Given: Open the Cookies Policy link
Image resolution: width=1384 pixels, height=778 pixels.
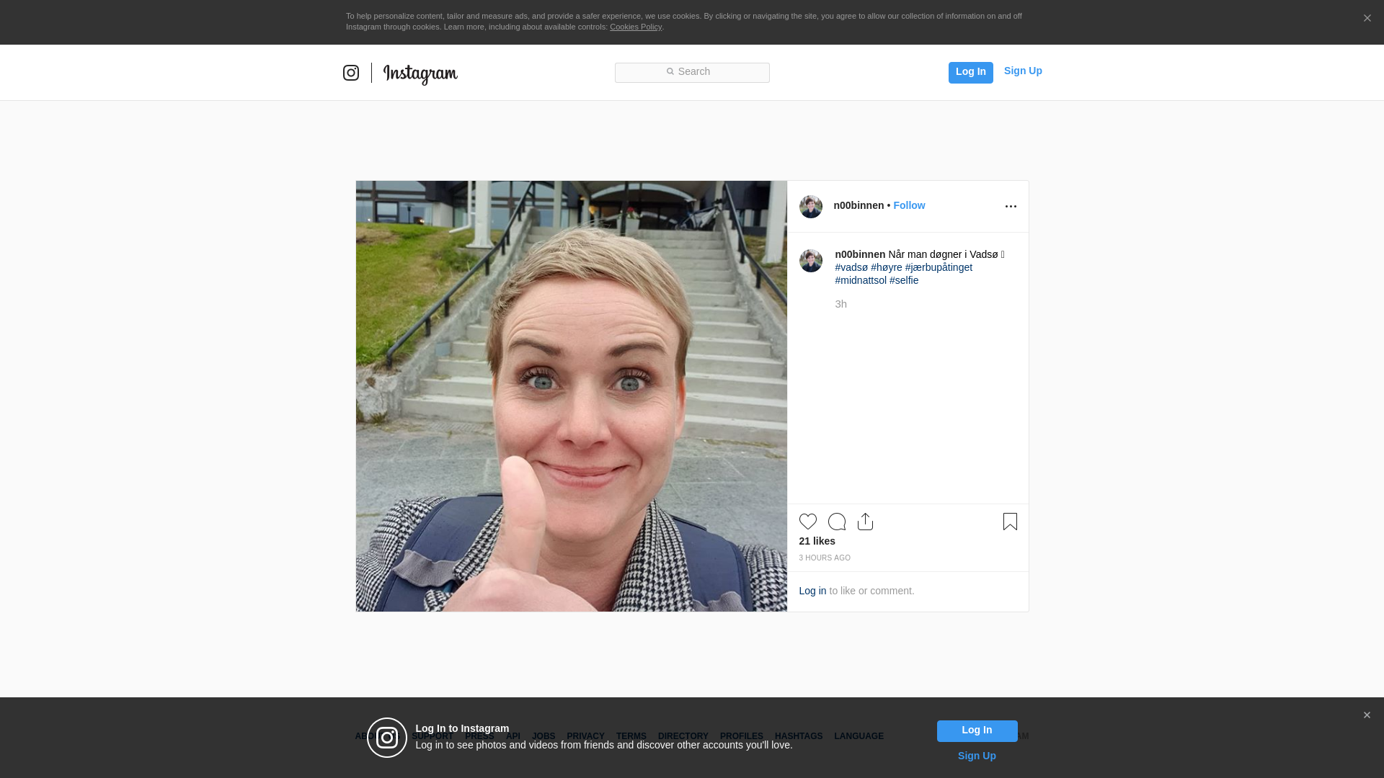Looking at the screenshot, I should click(x=635, y=27).
